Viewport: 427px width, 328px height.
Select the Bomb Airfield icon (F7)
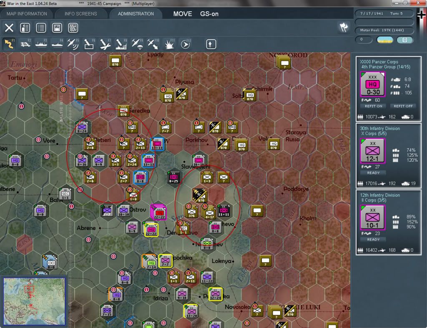click(x=105, y=44)
